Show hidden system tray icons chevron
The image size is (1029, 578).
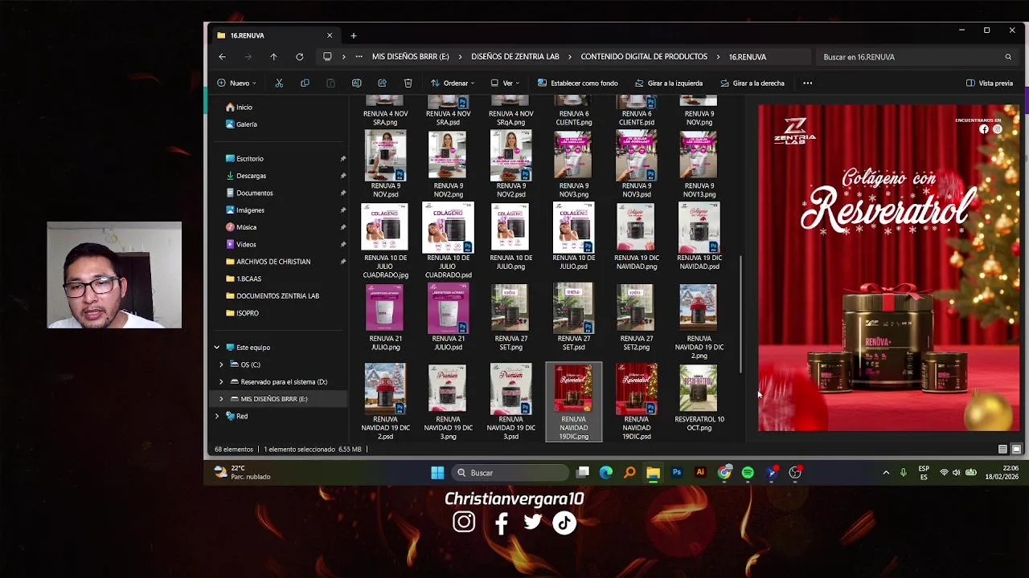click(x=886, y=473)
